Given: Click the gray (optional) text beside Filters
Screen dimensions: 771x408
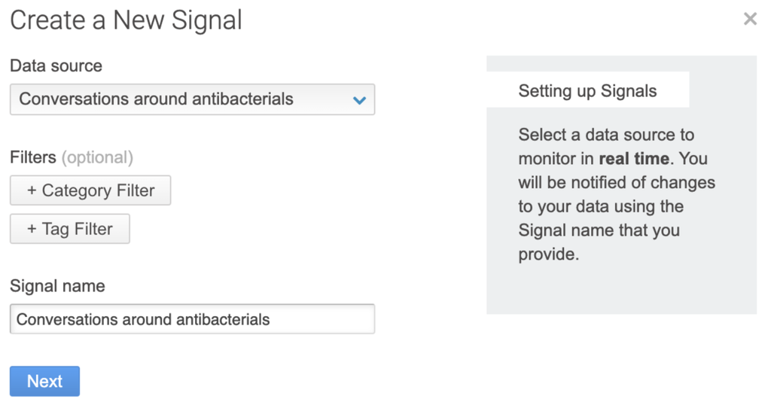Looking at the screenshot, I should (97, 157).
